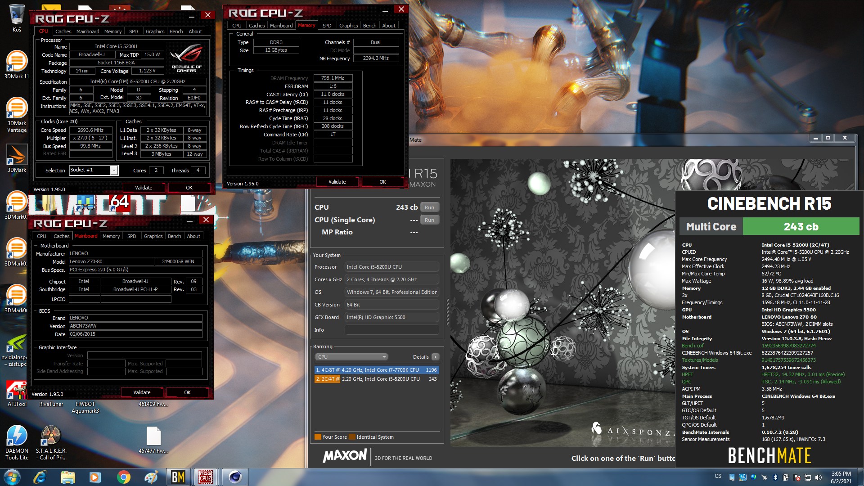Click the NB Frequency value 2394.3 MHz
Viewport: 864px width, 486px height.
(376, 58)
